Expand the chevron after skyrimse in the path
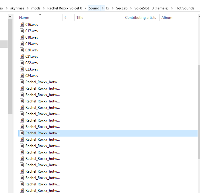Image resolution: width=200 pixels, height=193 pixels. point(28,8)
